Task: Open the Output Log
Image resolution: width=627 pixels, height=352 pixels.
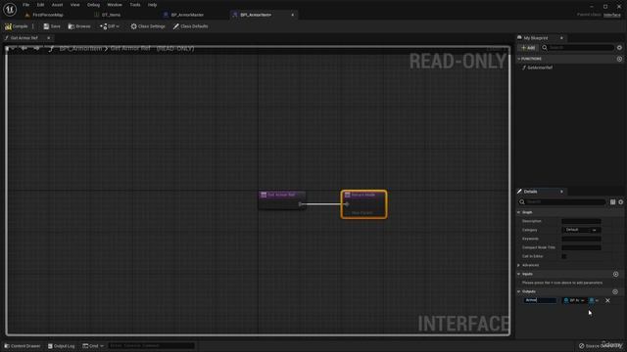Action: click(x=61, y=346)
